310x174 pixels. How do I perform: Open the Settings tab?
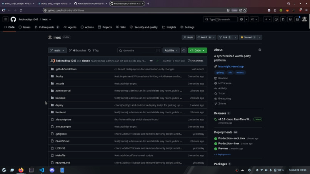pos(187,27)
